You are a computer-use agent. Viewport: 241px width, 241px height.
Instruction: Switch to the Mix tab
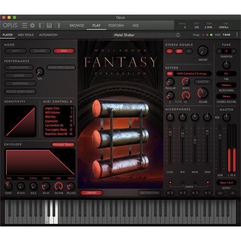(135, 26)
